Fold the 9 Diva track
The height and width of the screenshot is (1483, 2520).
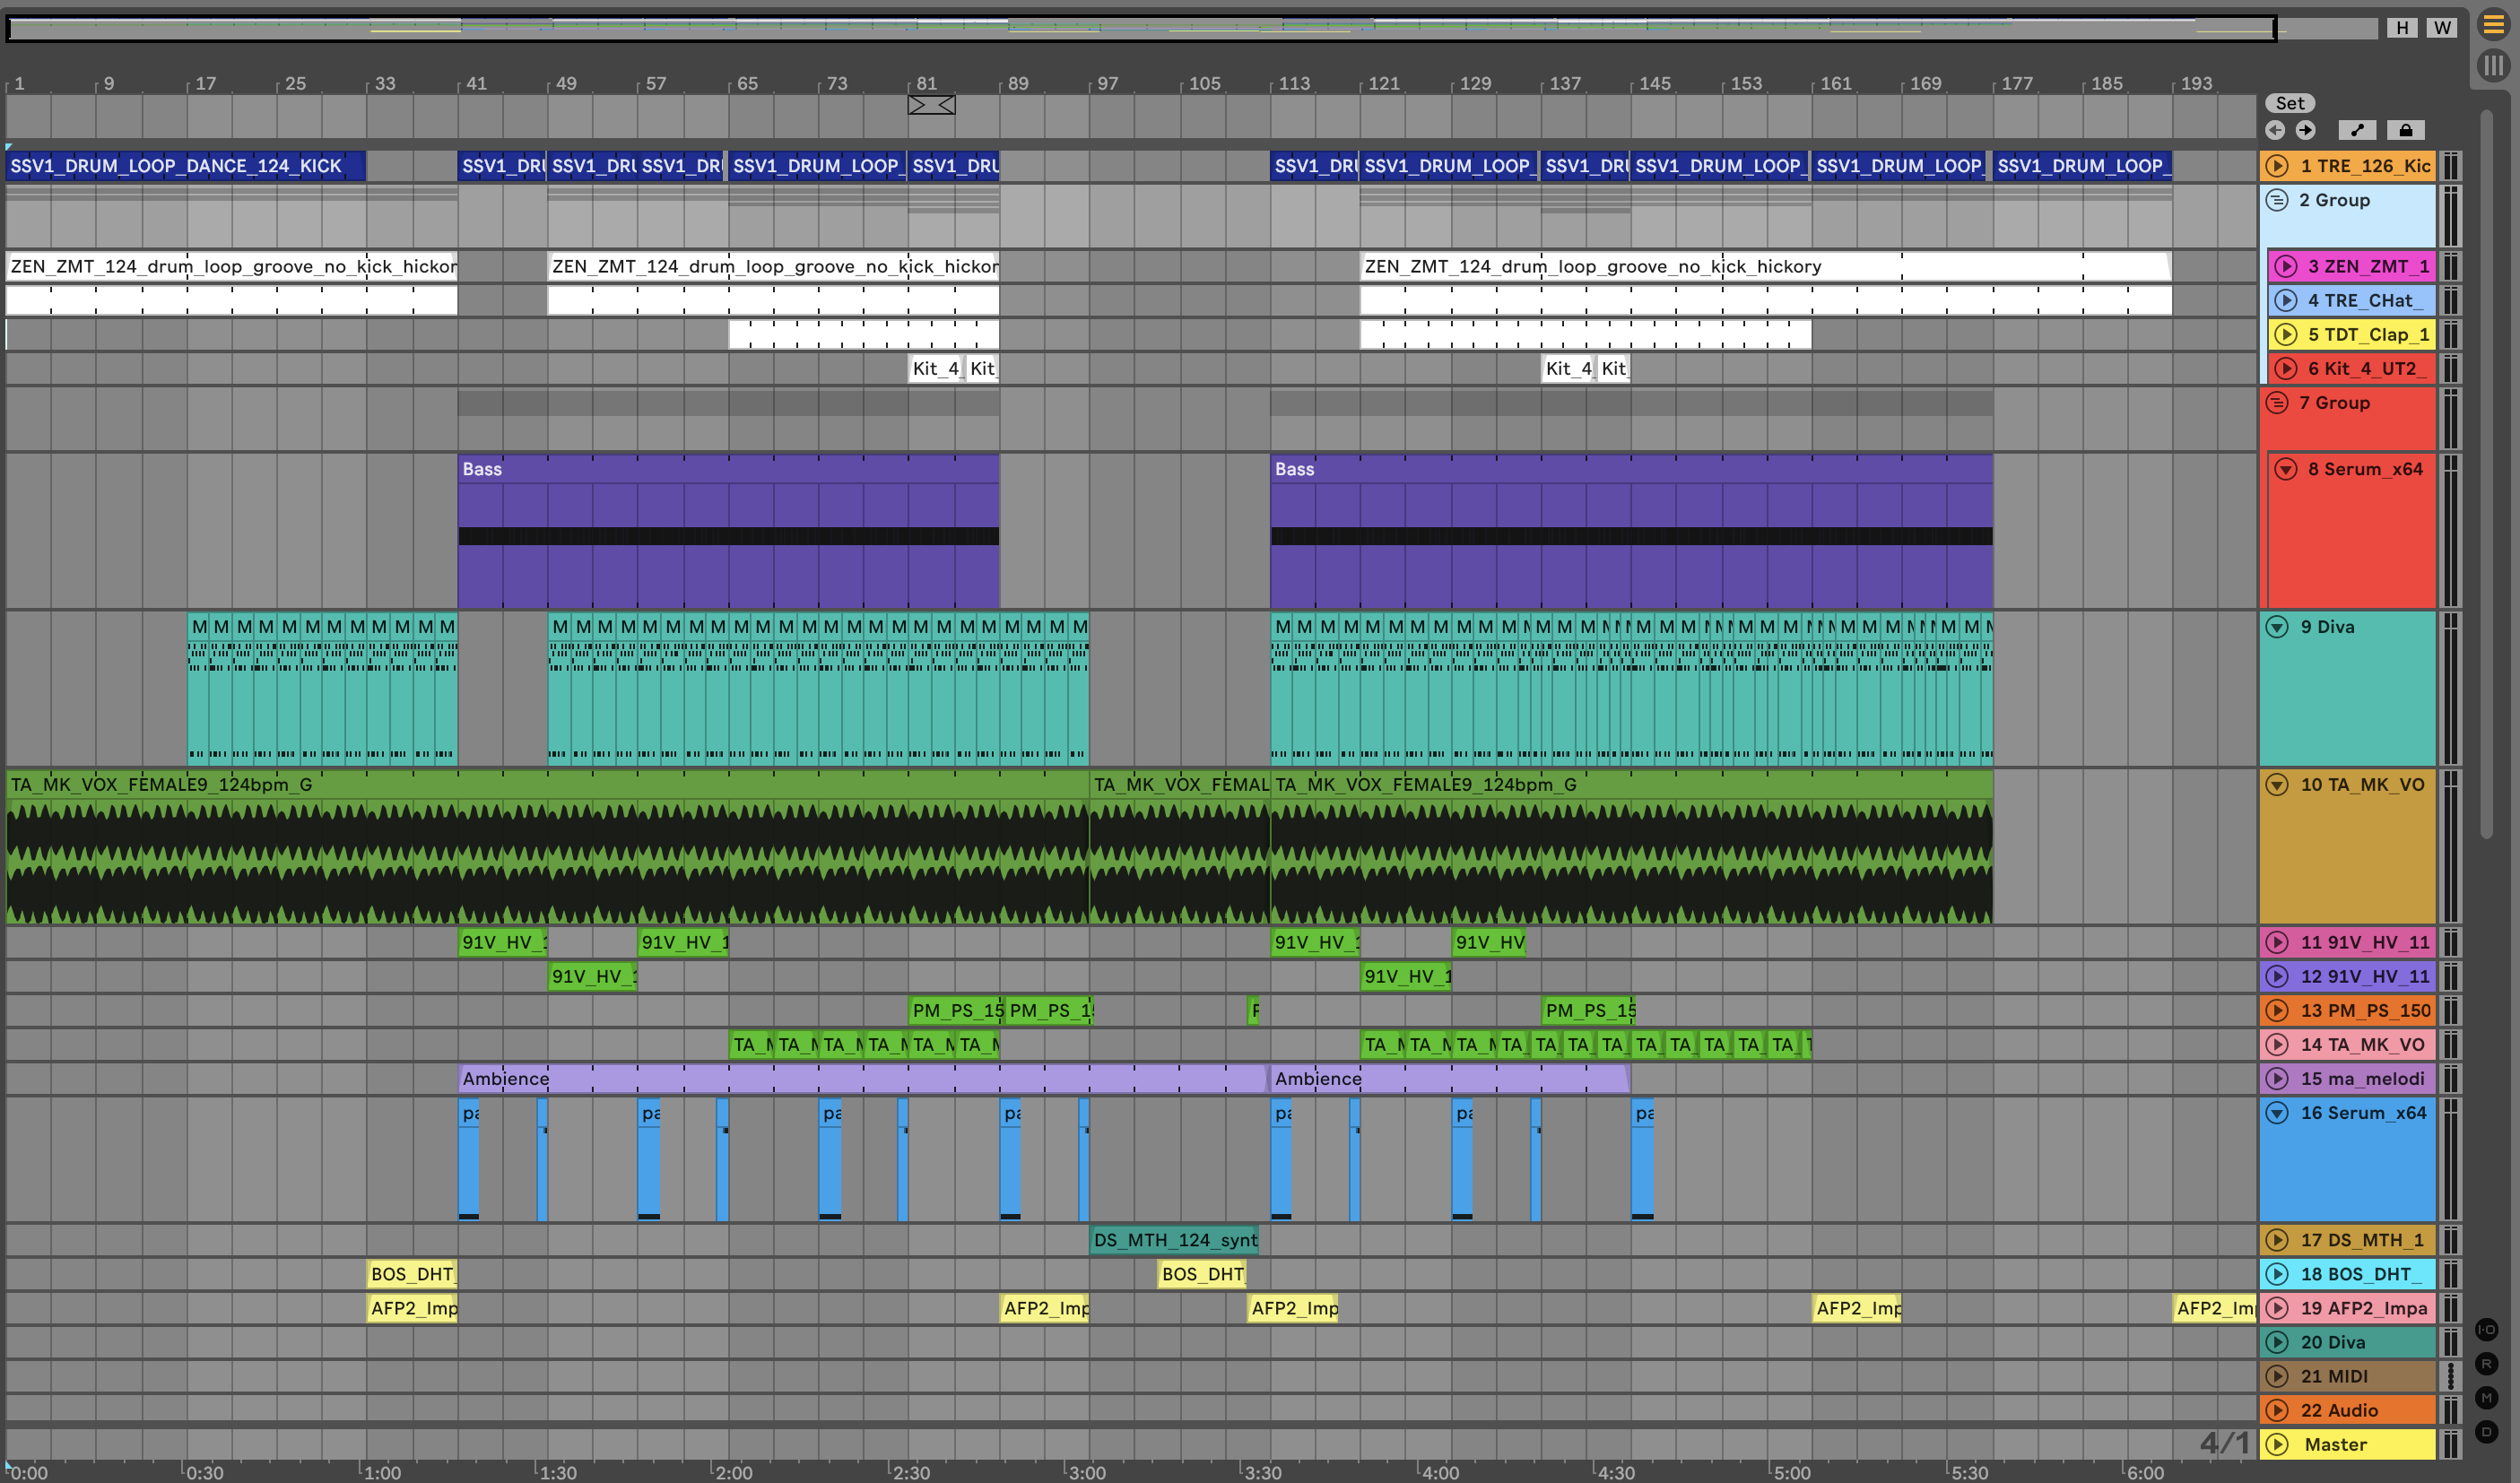[2277, 627]
